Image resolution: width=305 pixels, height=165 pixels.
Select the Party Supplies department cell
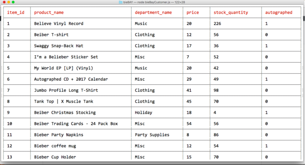152,135
